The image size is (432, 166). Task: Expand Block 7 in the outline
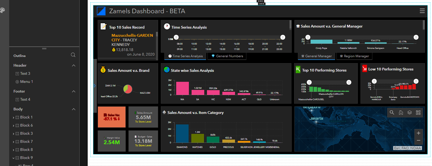[x=13, y=142]
